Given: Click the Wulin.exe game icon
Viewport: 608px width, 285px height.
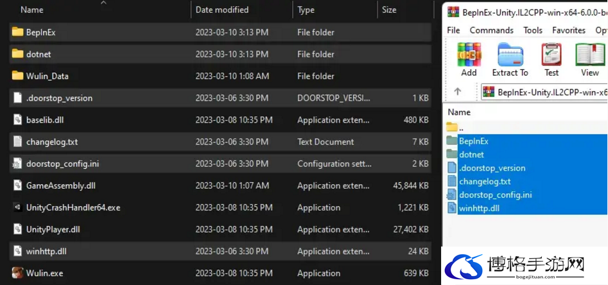Looking at the screenshot, I should point(17,273).
